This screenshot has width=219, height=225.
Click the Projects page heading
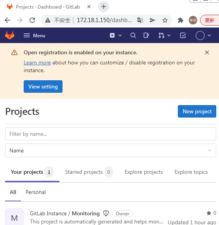(x=22, y=111)
